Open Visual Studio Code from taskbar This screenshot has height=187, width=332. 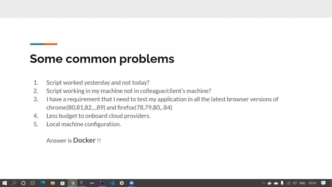[x=112, y=183]
